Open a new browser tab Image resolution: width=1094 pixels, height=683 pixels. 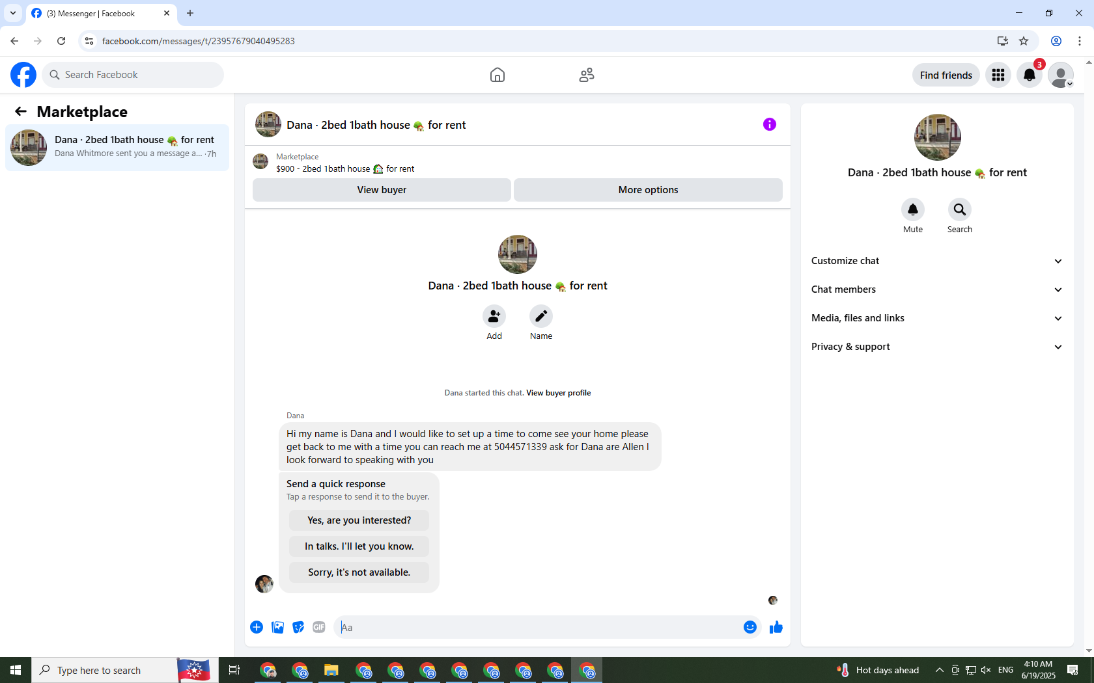pos(190,13)
